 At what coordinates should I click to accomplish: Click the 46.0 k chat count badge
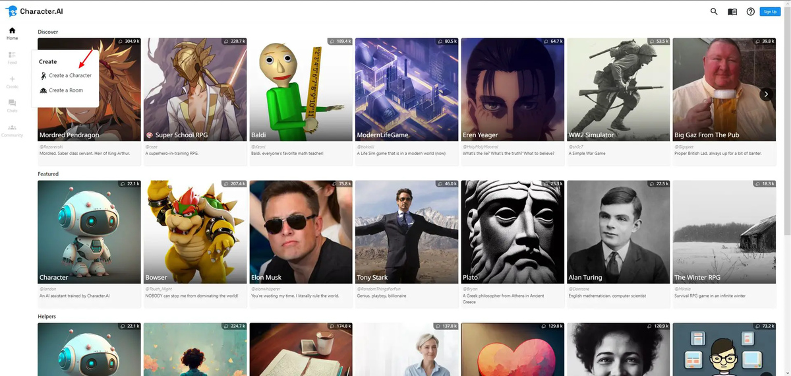(x=448, y=183)
